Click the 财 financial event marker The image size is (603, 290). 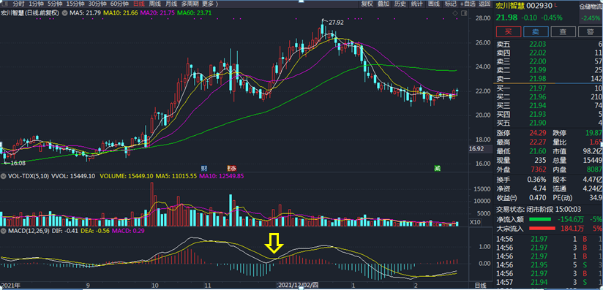click(205, 168)
